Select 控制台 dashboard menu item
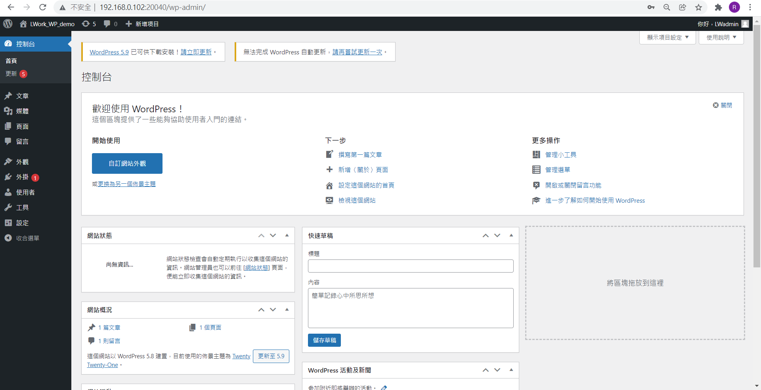The image size is (761, 390). pos(36,44)
